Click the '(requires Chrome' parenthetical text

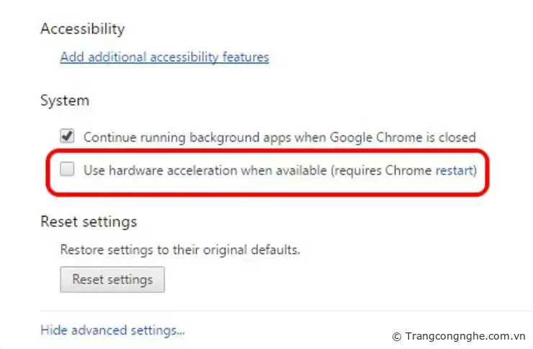point(382,171)
